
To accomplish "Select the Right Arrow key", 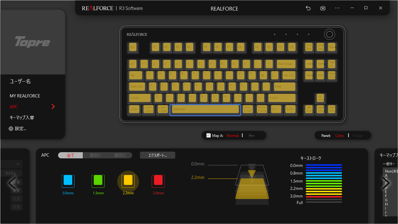I will [x=332, y=109].
